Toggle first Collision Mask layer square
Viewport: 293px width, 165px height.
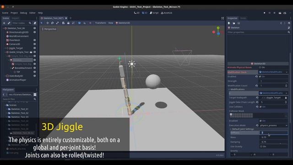231,114
